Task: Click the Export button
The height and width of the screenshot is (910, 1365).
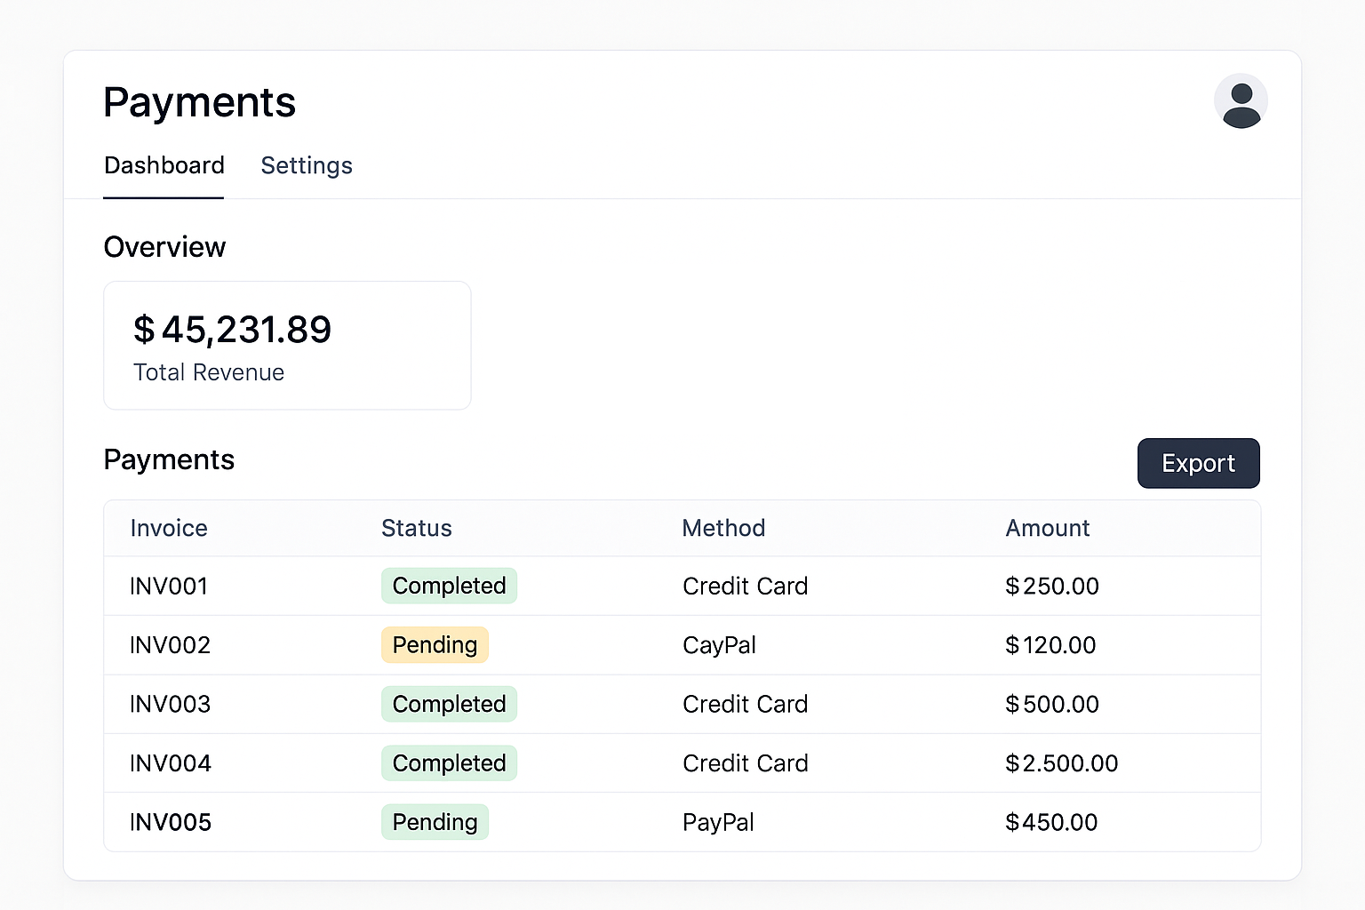Action: click(1198, 463)
